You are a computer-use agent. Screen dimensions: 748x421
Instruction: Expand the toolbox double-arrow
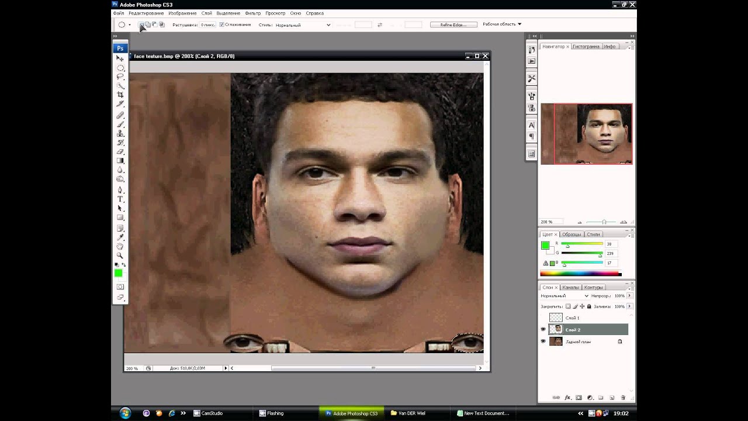[x=115, y=36]
